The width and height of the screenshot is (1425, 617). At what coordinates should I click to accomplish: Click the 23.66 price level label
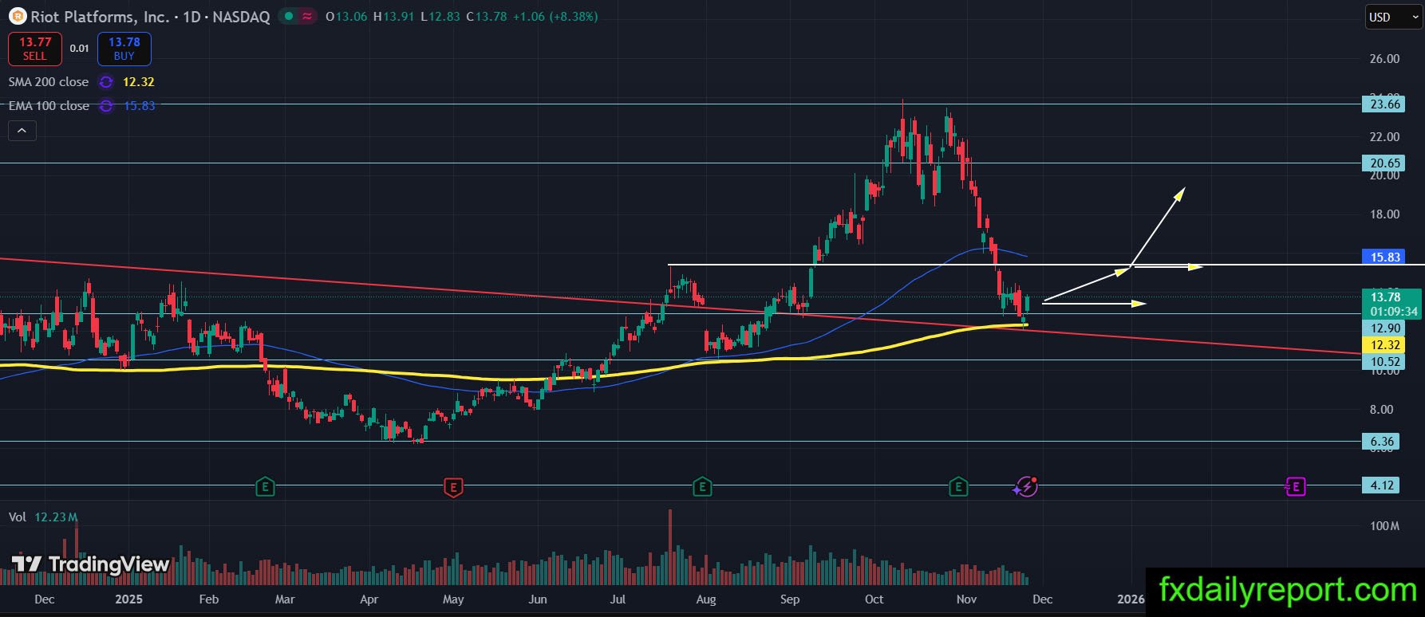pos(1384,104)
